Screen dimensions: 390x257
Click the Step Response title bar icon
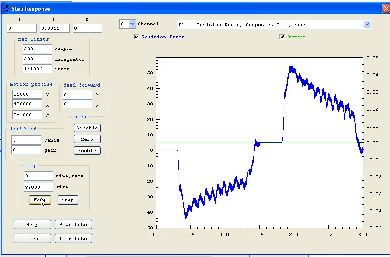6,8
